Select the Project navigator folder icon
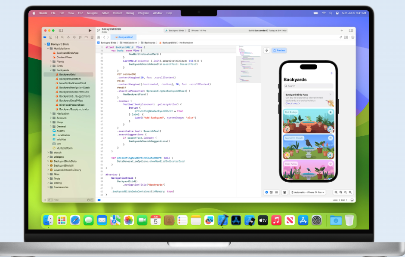 point(45,37)
